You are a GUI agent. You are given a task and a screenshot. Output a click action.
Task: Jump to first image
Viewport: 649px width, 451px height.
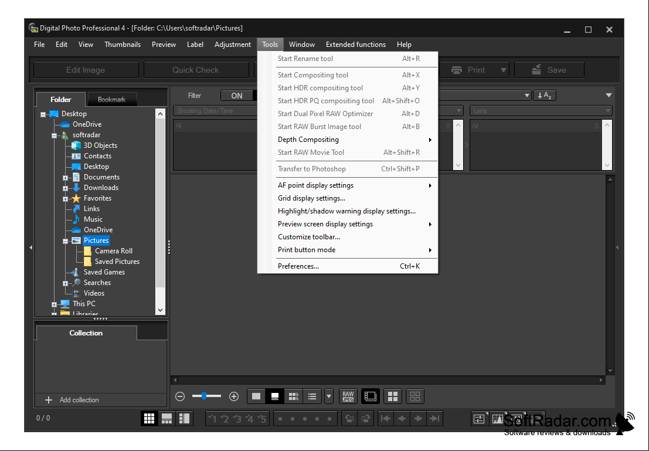[385, 419]
